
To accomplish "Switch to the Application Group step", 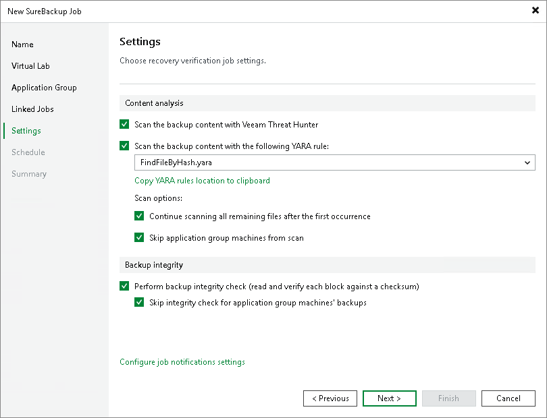I will (44, 88).
